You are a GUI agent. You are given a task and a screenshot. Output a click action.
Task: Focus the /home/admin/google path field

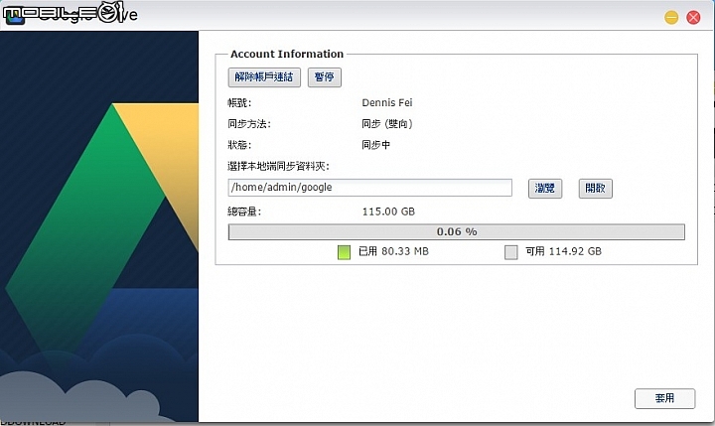(x=369, y=188)
